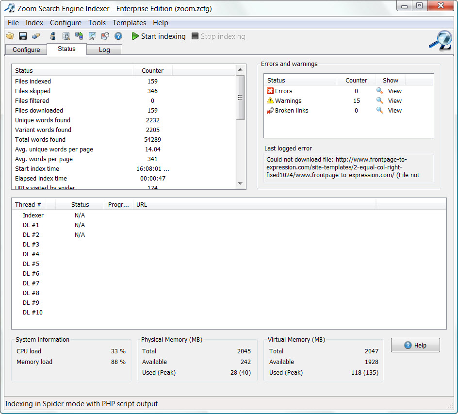This screenshot has height=414, width=458.
Task: Click the Show column header in errors table
Action: tap(390, 81)
